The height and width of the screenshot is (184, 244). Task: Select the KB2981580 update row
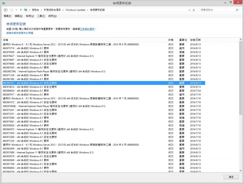(x=104, y=79)
